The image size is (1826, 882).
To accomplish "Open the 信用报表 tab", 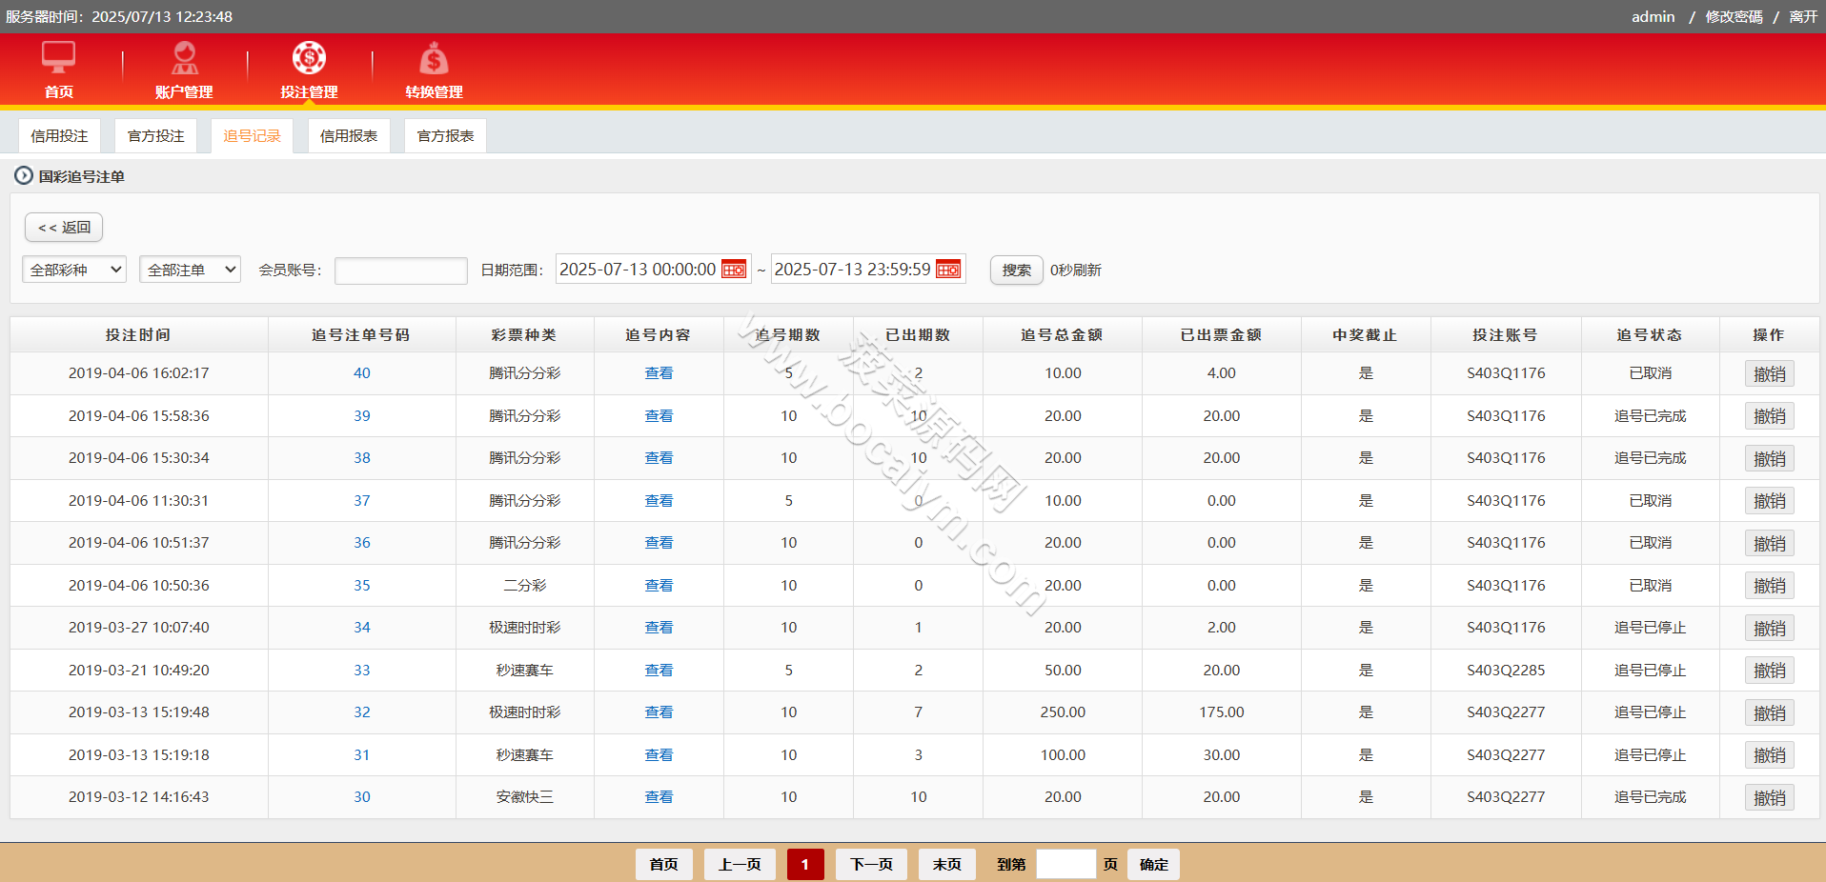I will pos(349,136).
